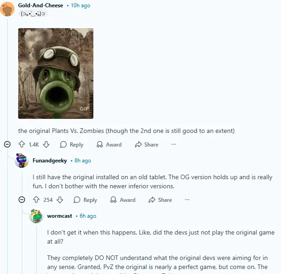Viewport: 281px width, 274px height.
Task: Reply to Funandgeeky's comment
Action: pyautogui.click(x=85, y=200)
